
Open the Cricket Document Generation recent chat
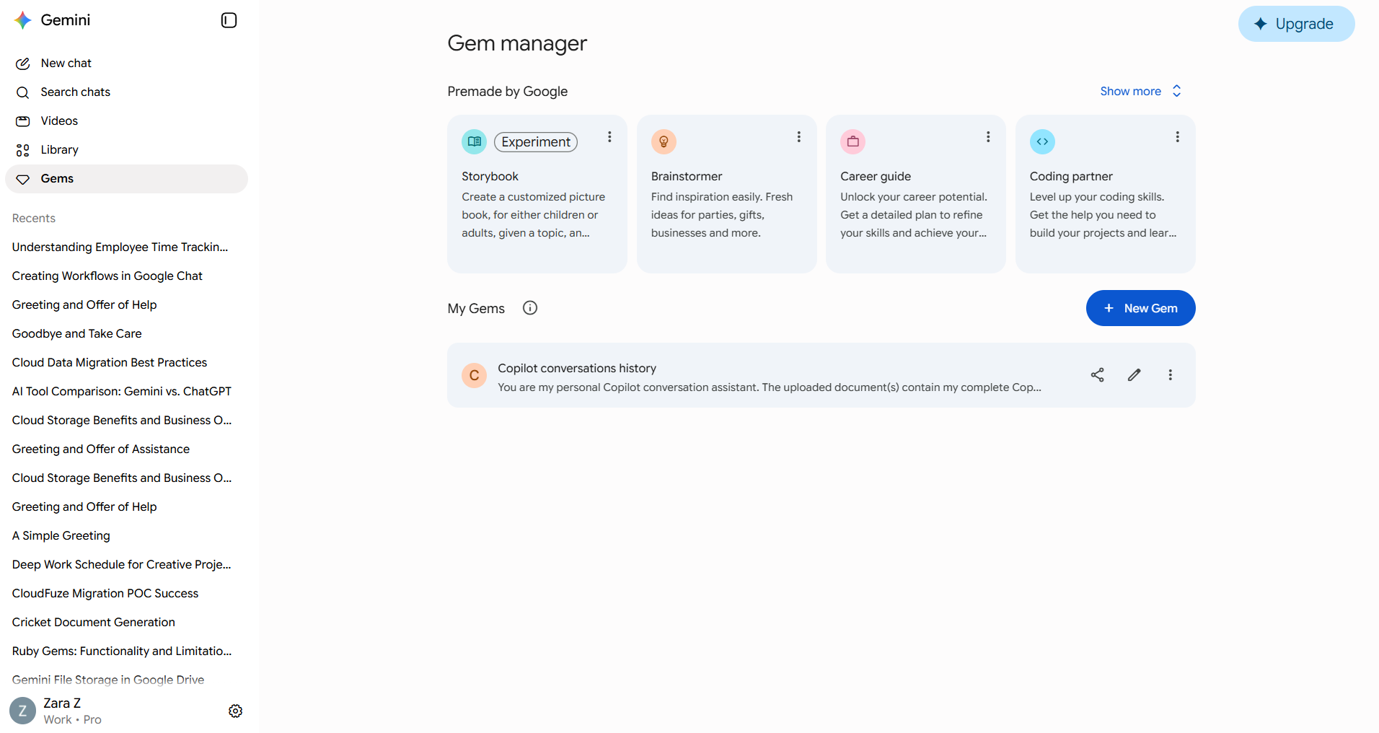[x=93, y=622]
